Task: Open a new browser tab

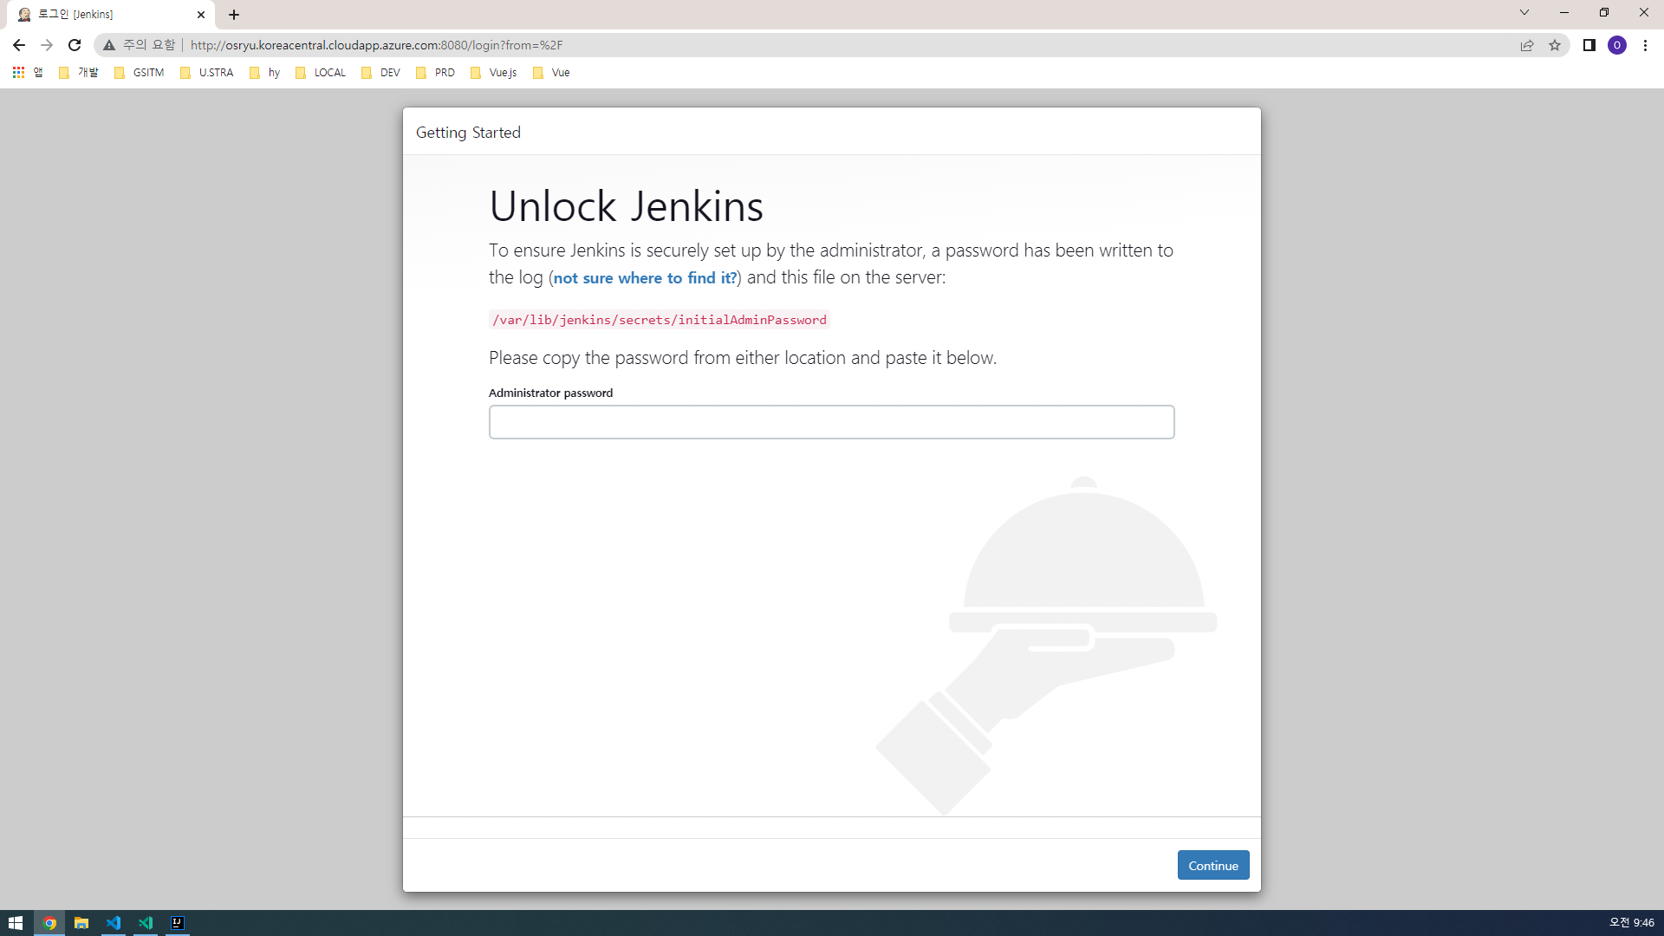Action: coord(234,15)
